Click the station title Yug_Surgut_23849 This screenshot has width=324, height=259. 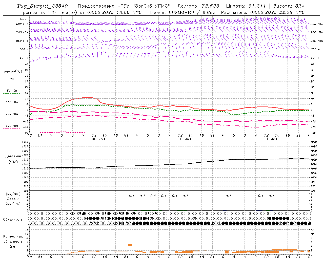[x=43, y=6]
